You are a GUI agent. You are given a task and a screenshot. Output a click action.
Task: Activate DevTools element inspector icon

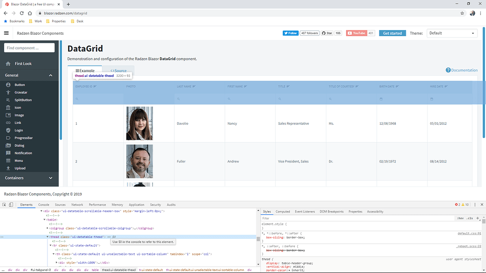4,205
